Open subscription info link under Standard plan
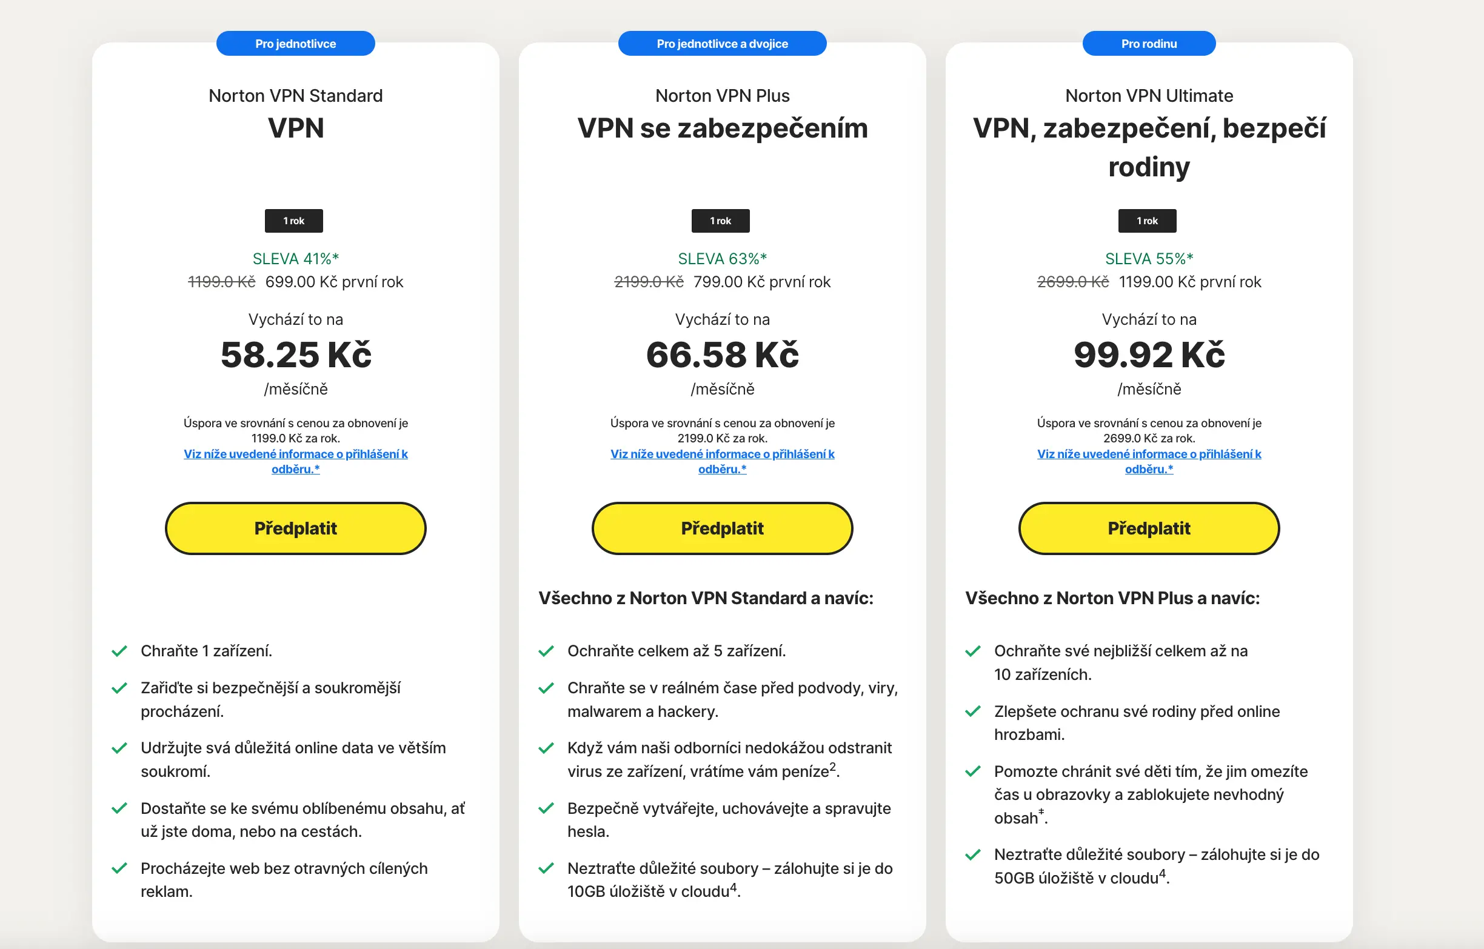This screenshot has height=949, width=1484. point(295,461)
